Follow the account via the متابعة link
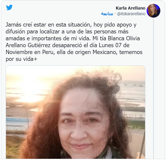 coord(107,14)
